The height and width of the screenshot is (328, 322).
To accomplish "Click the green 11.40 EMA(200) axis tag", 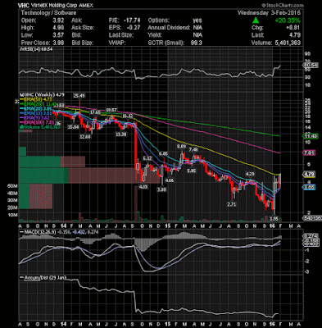I will pos(311,136).
